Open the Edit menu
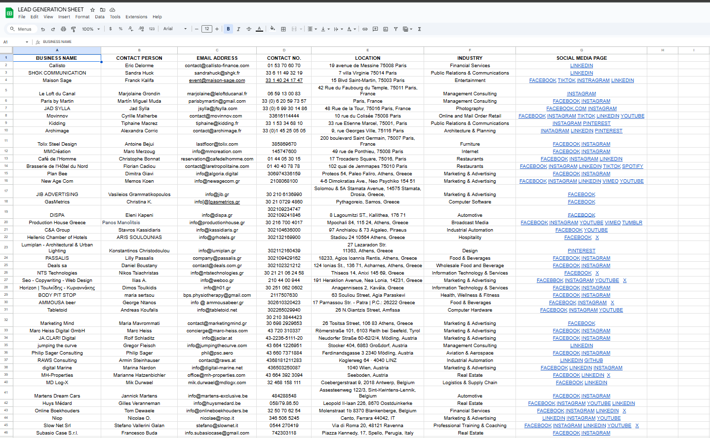The width and height of the screenshot is (710, 438). click(x=34, y=17)
